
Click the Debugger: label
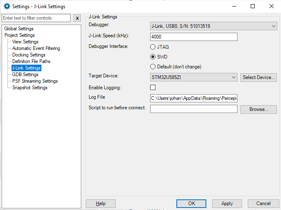99,25
